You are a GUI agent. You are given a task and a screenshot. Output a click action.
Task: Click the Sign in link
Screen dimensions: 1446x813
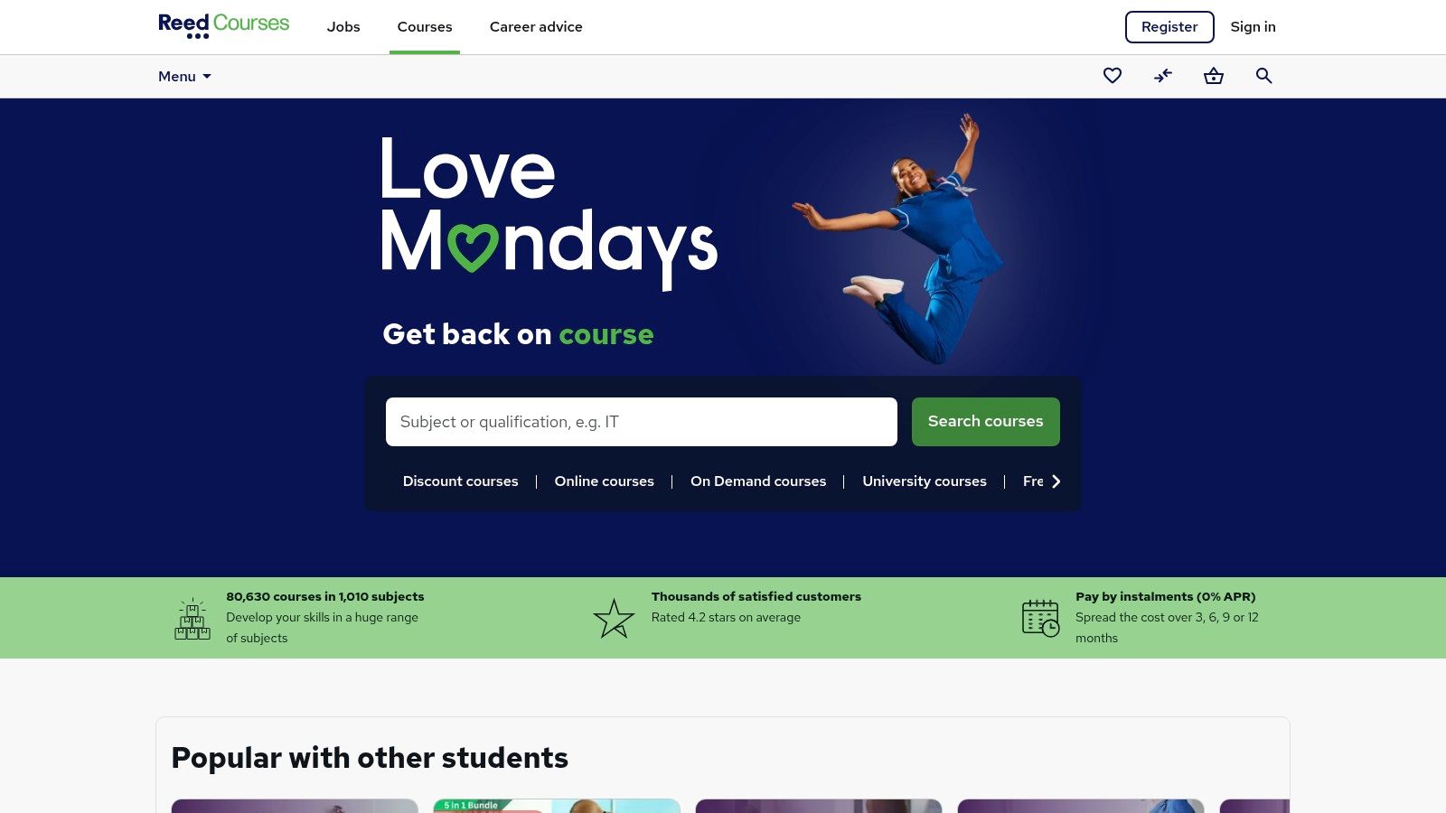tap(1253, 27)
